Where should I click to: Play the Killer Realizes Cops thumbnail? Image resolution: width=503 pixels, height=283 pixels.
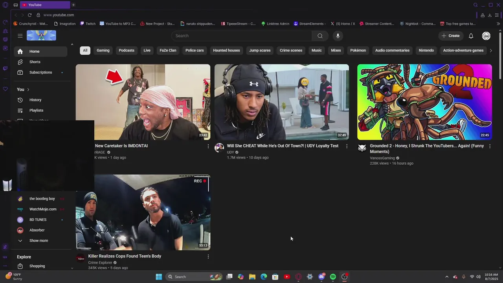(x=143, y=212)
